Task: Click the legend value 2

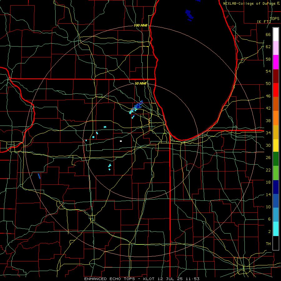Action: coord(269,232)
